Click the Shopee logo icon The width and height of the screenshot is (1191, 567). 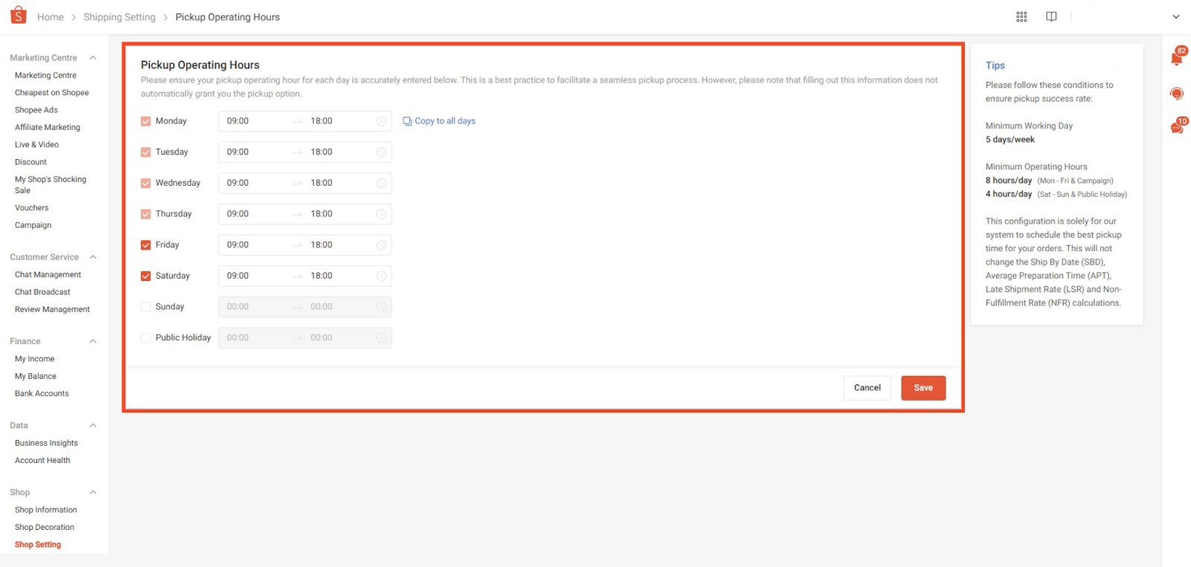coord(19,16)
